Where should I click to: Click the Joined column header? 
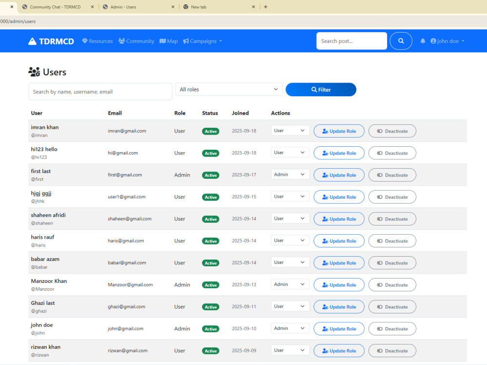pyautogui.click(x=240, y=113)
